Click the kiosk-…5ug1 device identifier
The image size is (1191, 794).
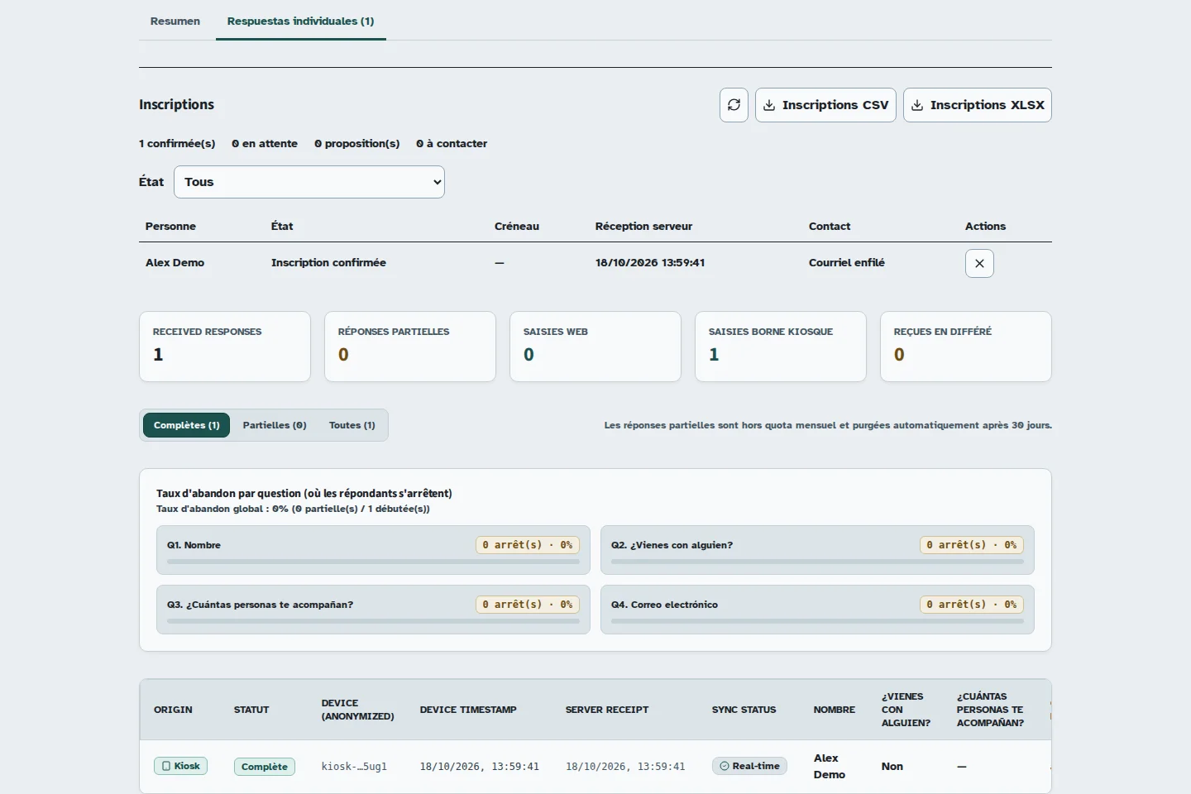pyautogui.click(x=354, y=767)
